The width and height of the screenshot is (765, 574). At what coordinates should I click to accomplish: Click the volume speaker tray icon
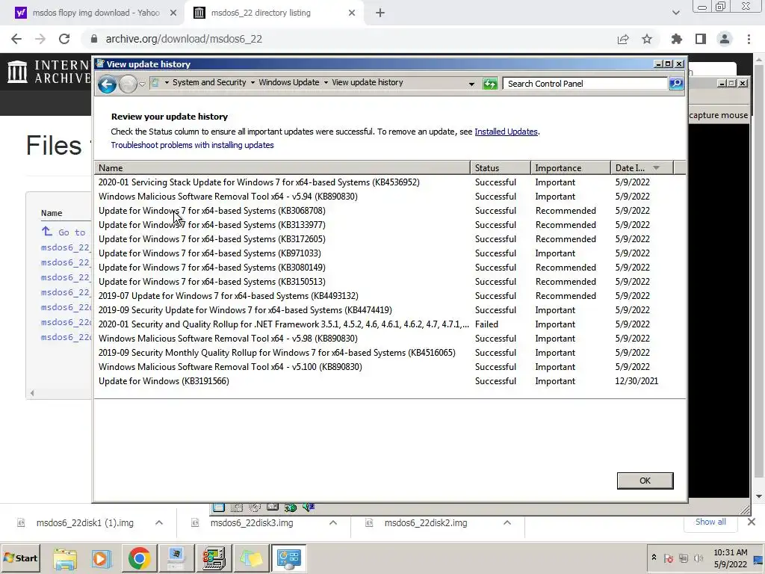699,558
